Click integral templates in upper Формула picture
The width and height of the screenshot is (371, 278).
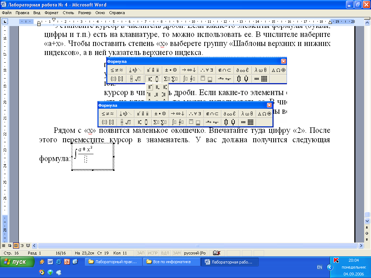[189, 79]
